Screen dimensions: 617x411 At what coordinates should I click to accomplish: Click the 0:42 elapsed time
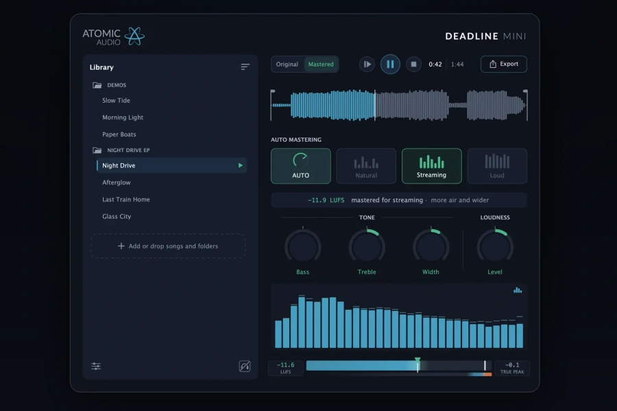[435, 64]
